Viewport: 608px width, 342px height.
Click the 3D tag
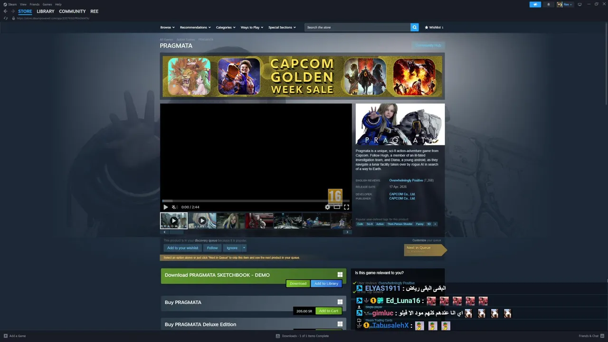[429, 224]
